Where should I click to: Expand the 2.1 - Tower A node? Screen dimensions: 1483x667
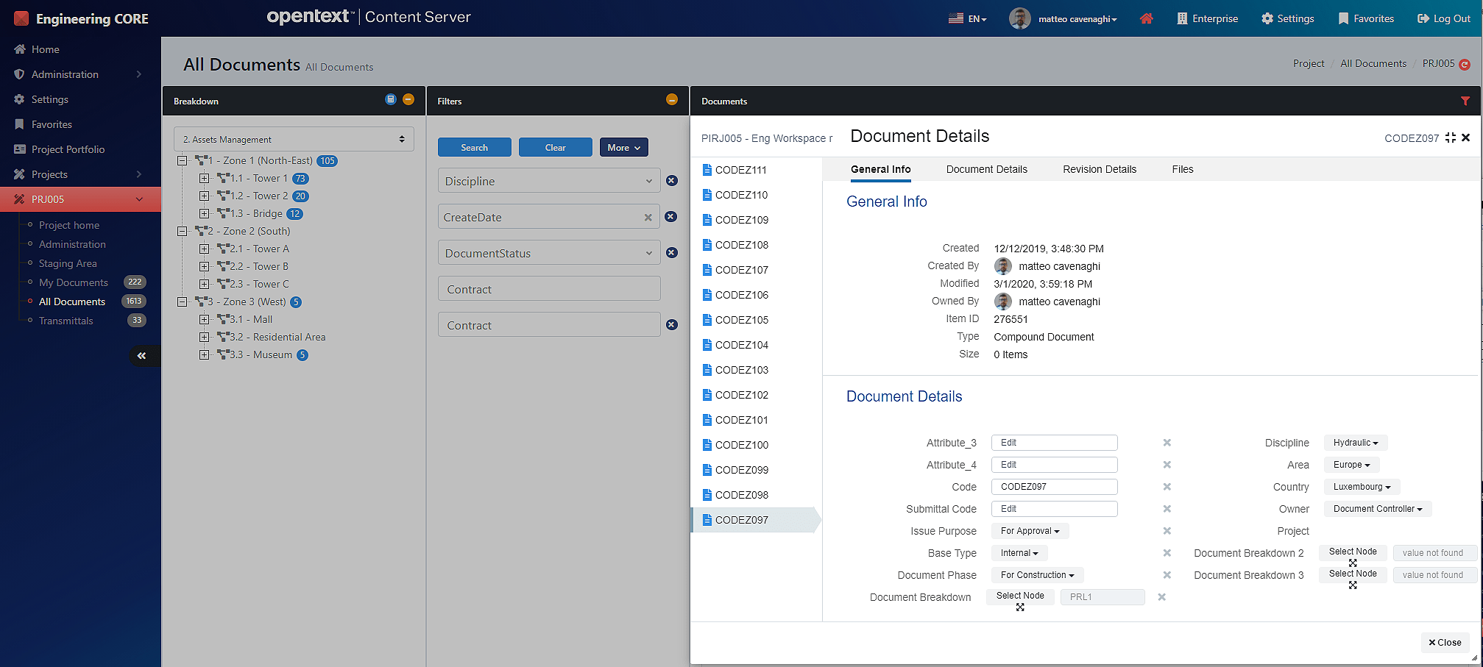[x=204, y=249]
